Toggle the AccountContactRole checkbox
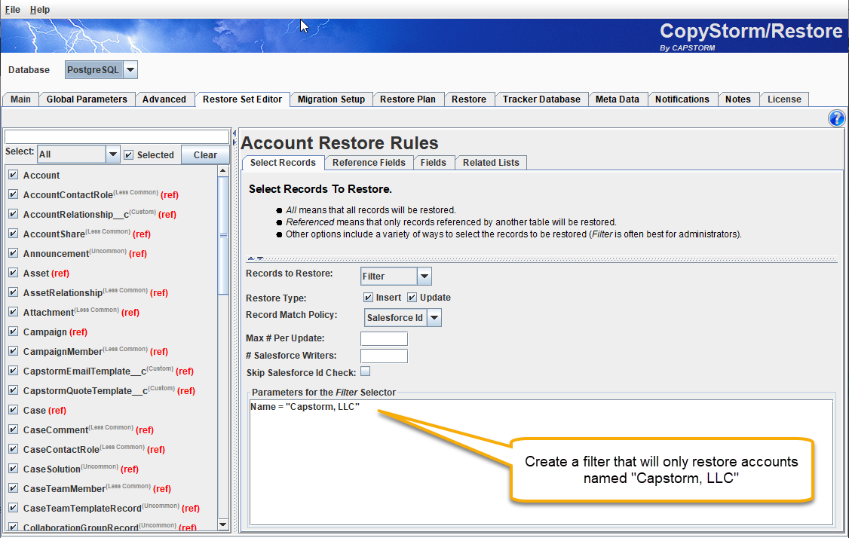849x538 pixels. (x=14, y=194)
